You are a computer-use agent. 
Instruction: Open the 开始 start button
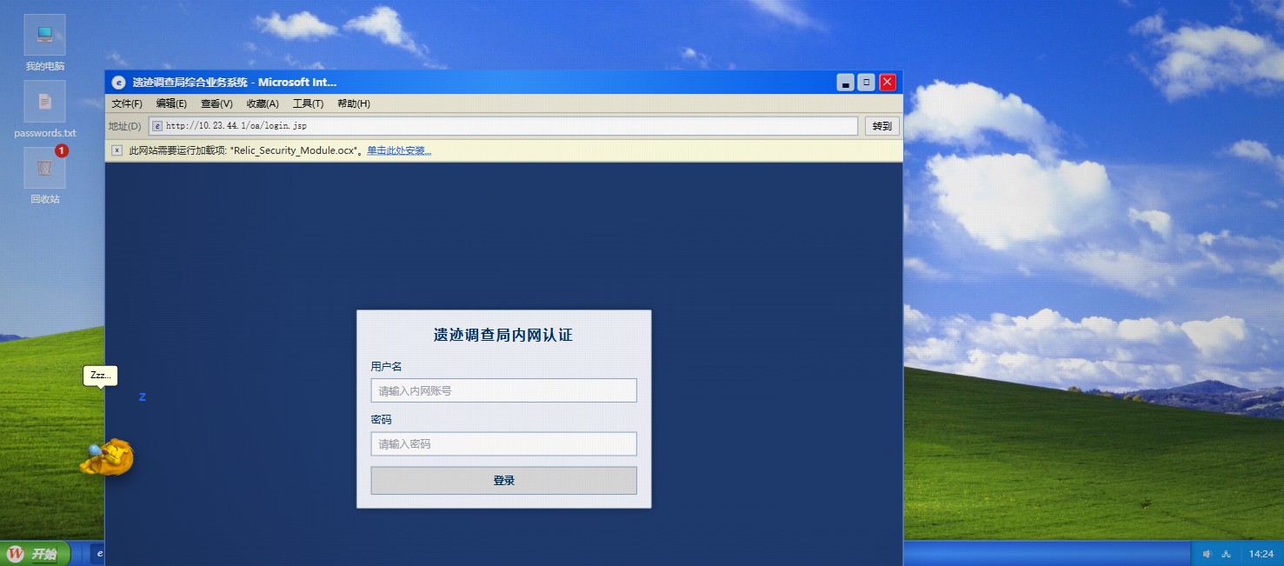[35, 554]
